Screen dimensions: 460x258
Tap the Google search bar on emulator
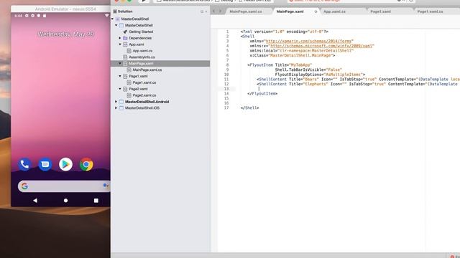(x=64, y=186)
